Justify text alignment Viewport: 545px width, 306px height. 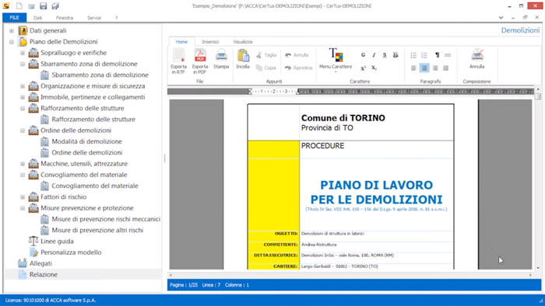tap(445, 68)
